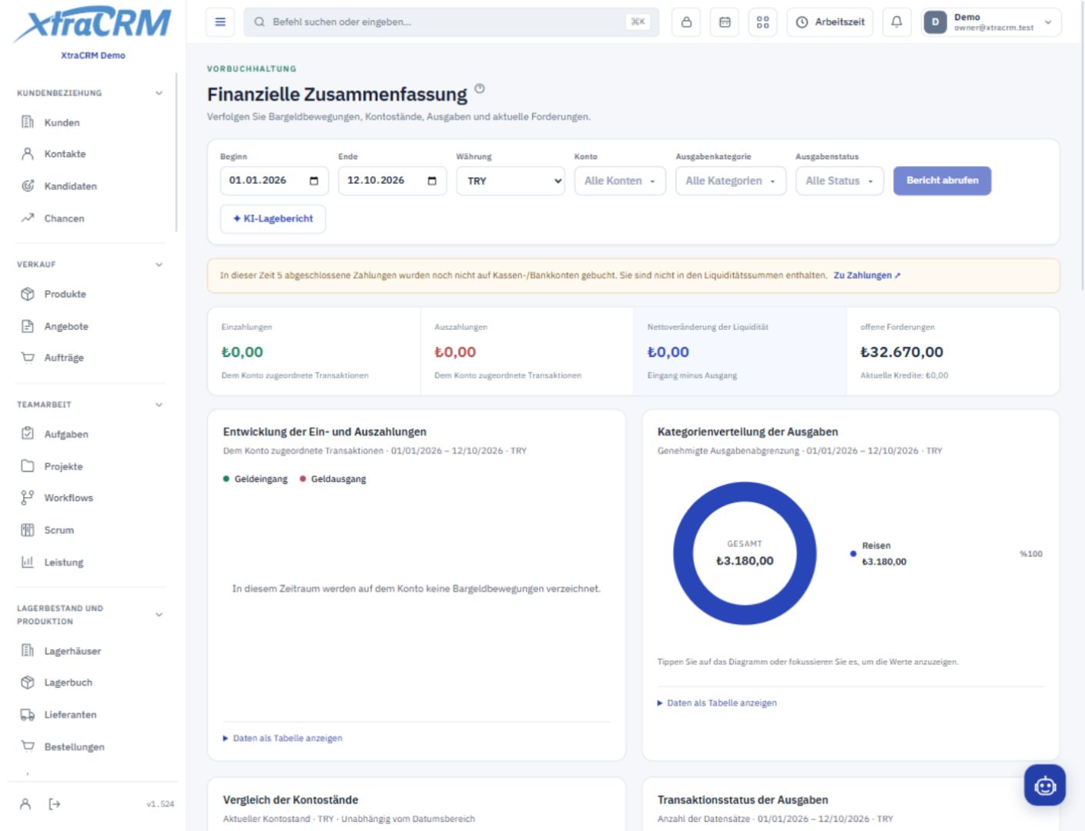The width and height of the screenshot is (1085, 831).
Task: Collapse the Kundenbeziehung section
Action: point(159,93)
